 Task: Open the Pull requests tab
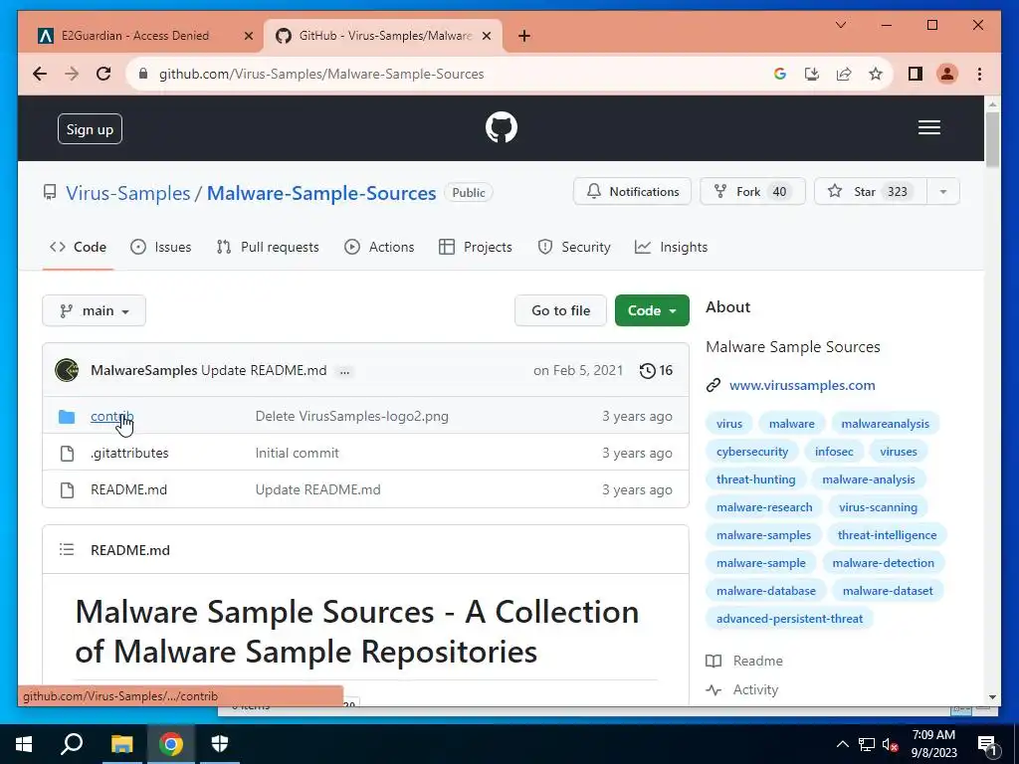[268, 247]
